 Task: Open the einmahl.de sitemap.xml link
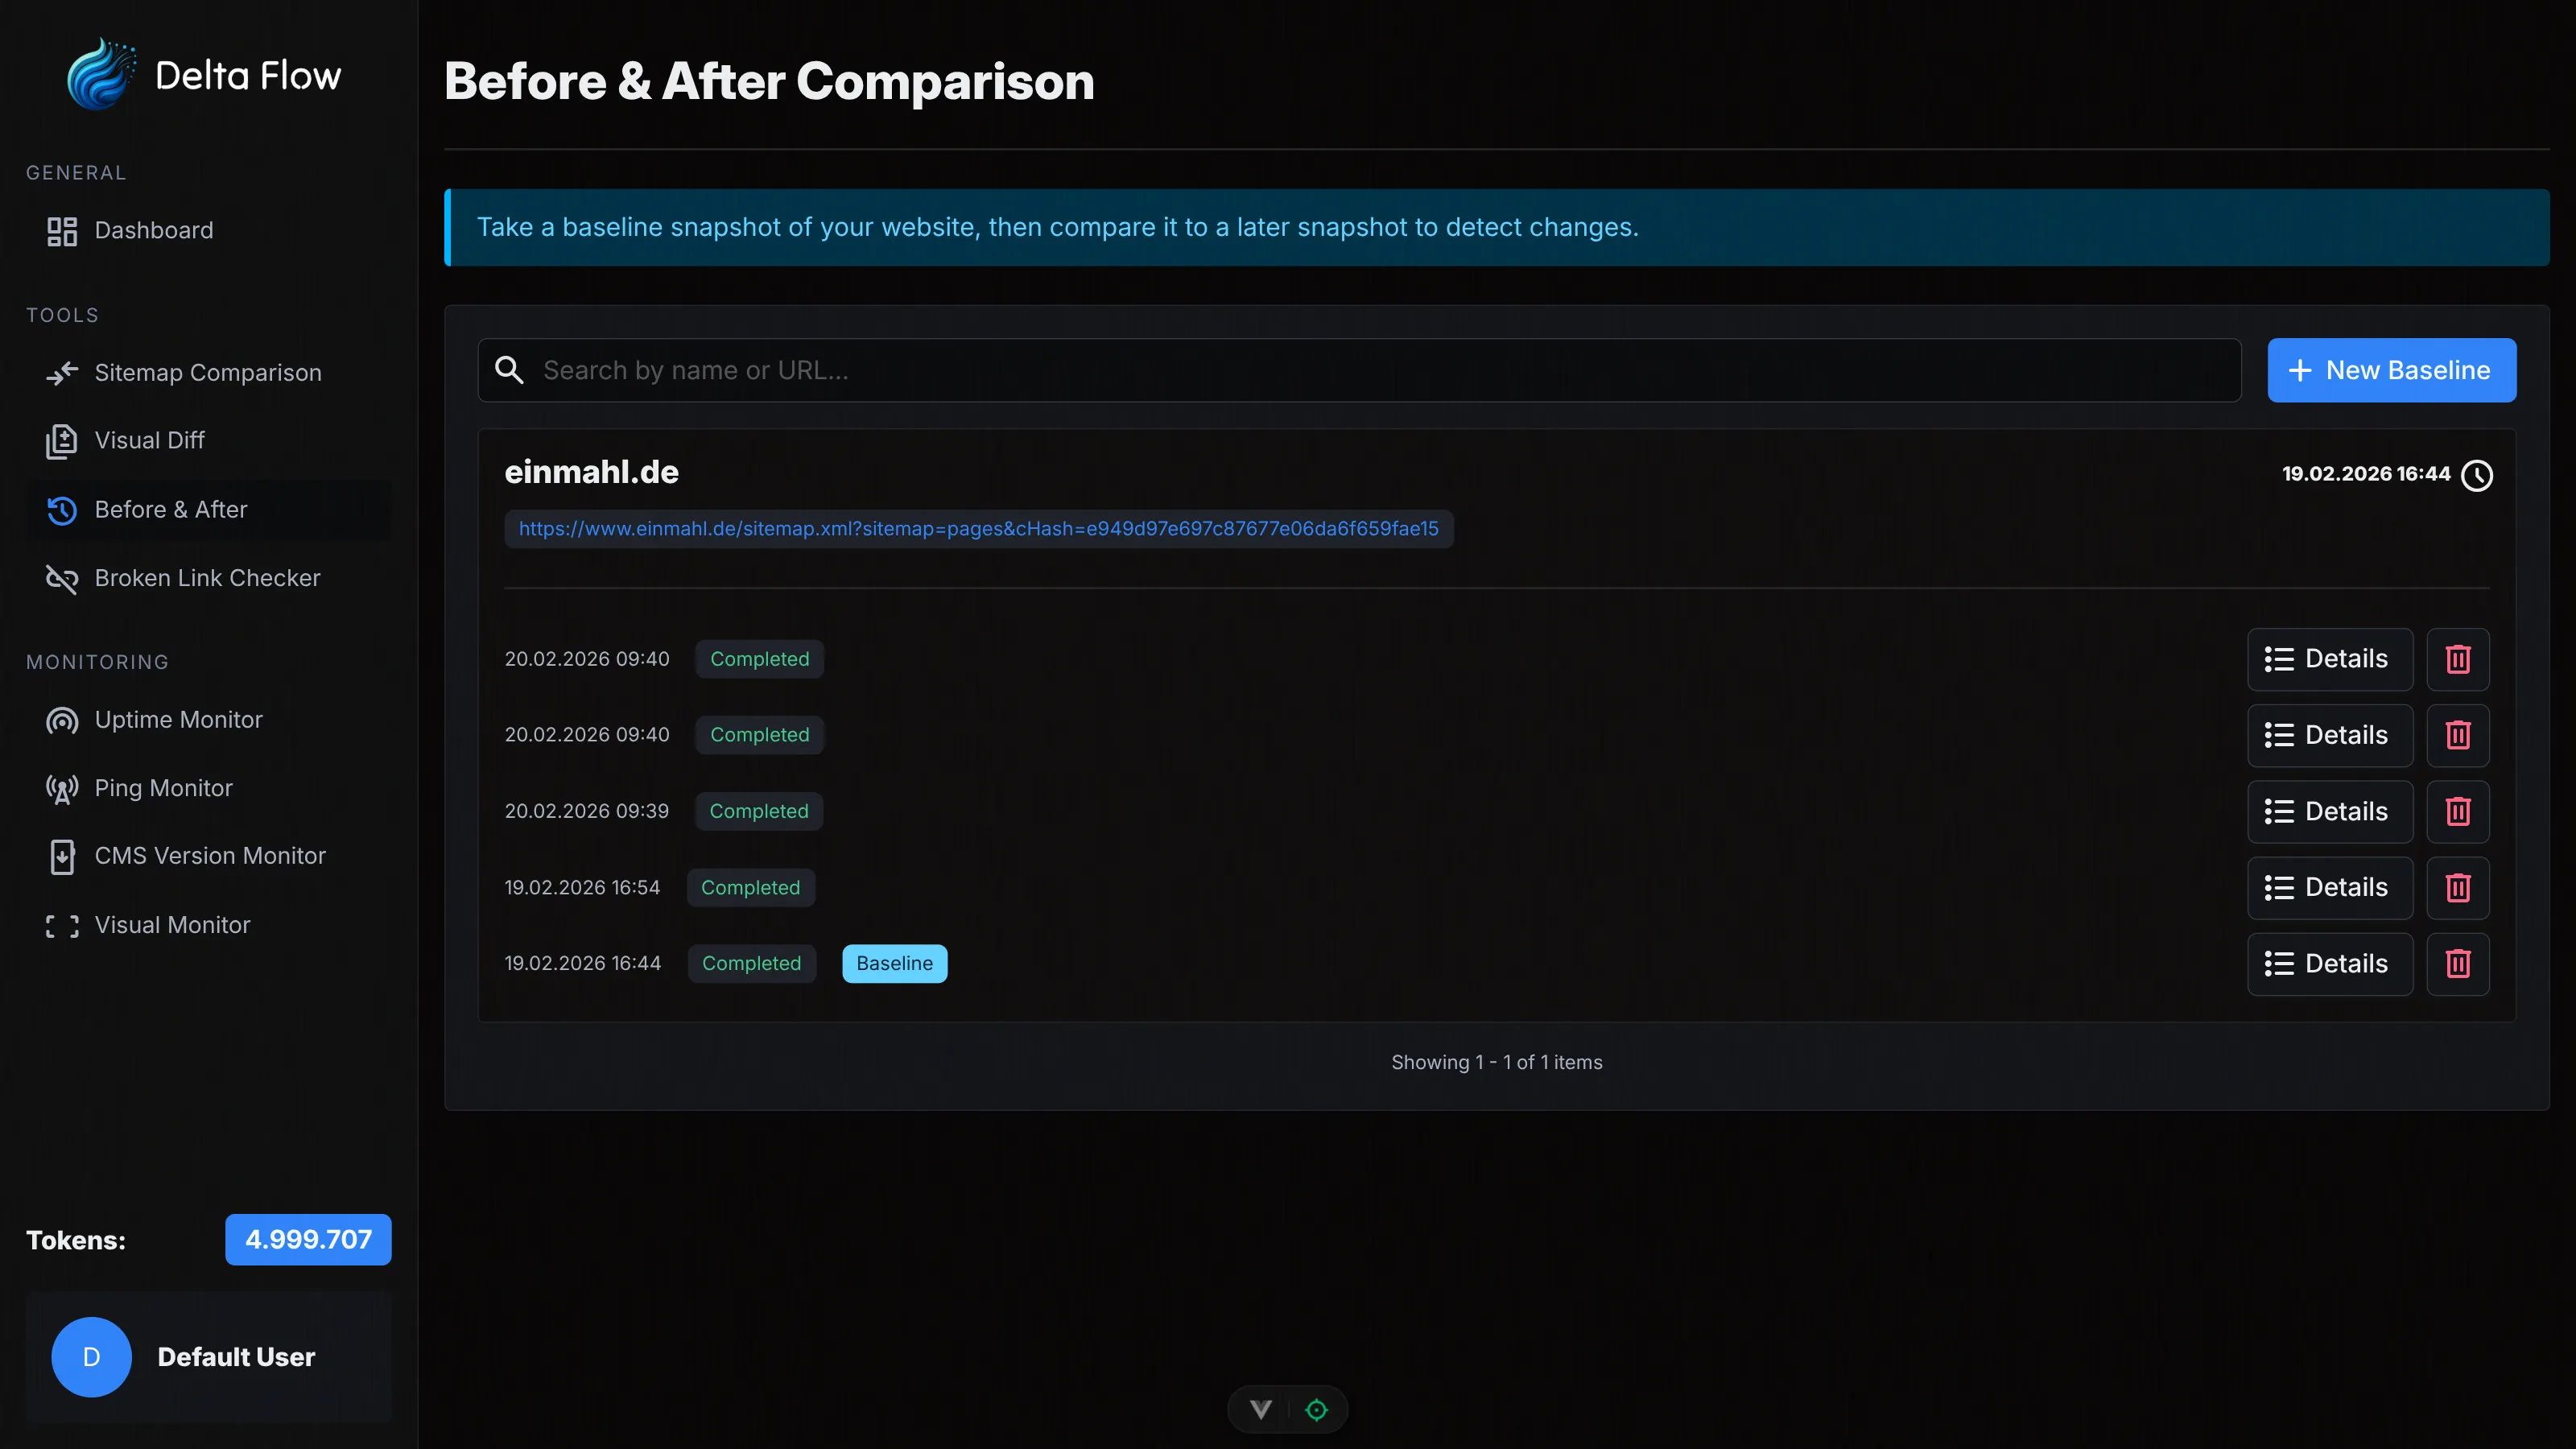(978, 528)
